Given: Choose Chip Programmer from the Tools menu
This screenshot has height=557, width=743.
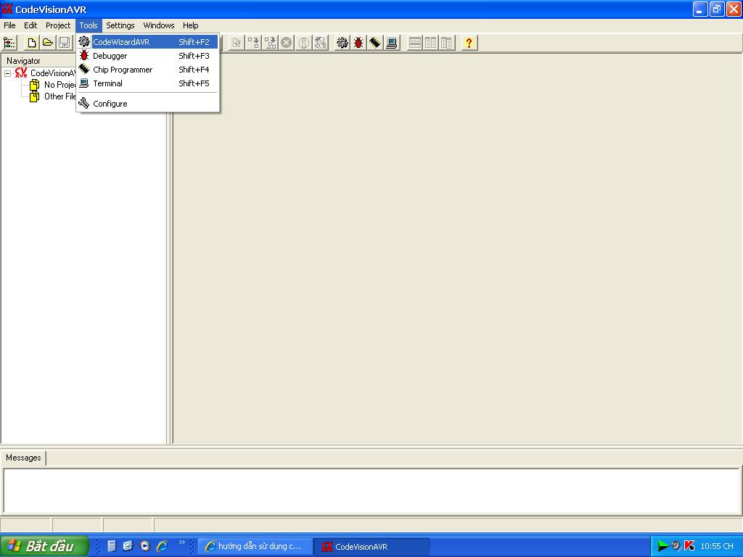Looking at the screenshot, I should (147, 69).
